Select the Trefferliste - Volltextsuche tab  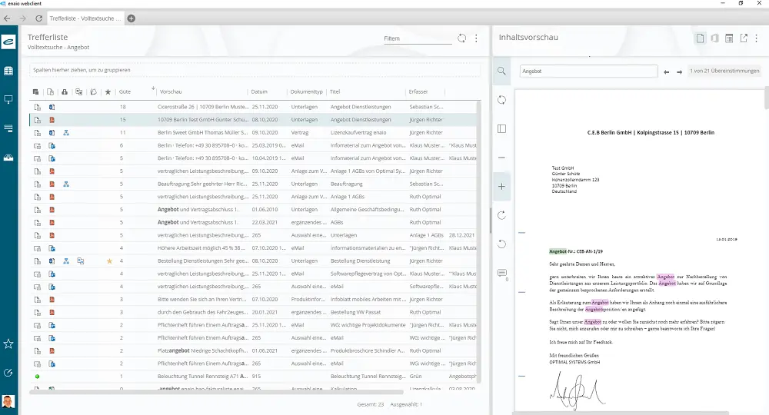pyautogui.click(x=85, y=18)
